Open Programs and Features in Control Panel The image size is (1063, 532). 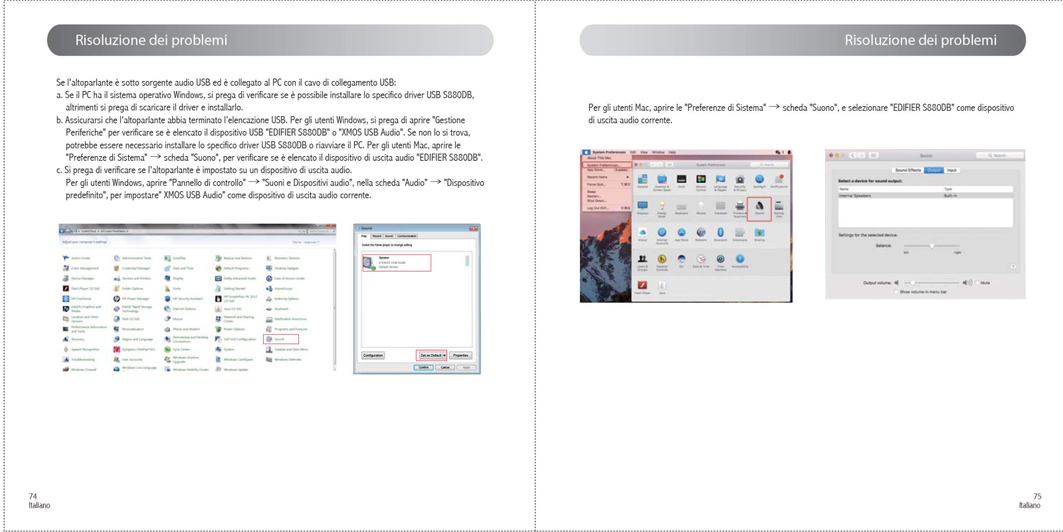coord(286,329)
